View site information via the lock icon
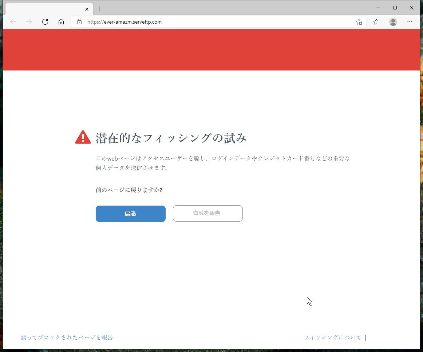This screenshot has width=423, height=352. point(79,22)
